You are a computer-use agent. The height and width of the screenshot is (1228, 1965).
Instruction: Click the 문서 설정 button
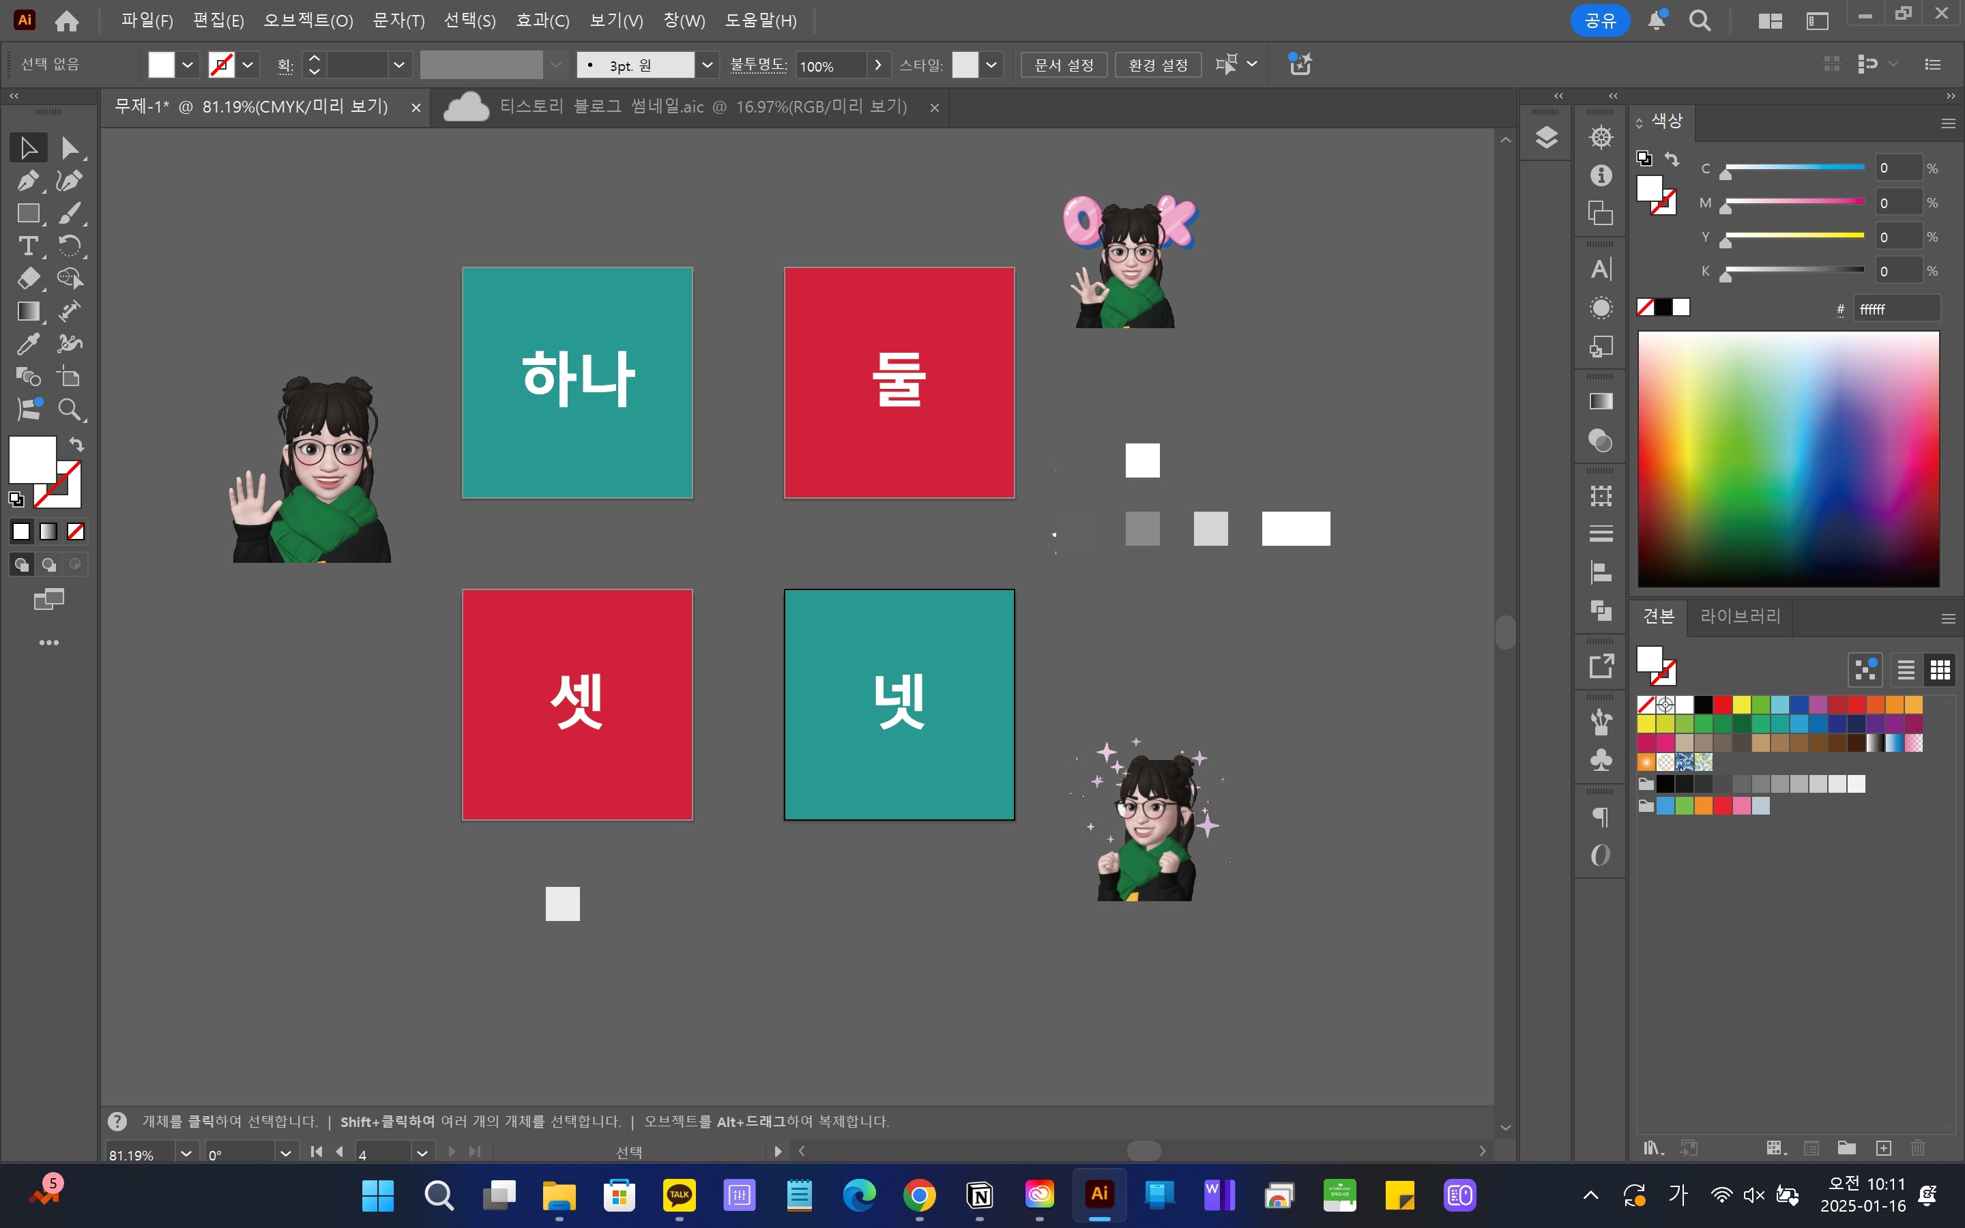pyautogui.click(x=1063, y=64)
